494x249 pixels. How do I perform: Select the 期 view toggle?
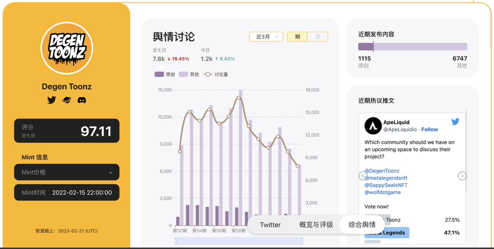point(297,37)
